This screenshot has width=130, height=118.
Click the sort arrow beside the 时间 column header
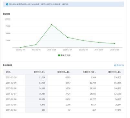[x=11, y=72]
